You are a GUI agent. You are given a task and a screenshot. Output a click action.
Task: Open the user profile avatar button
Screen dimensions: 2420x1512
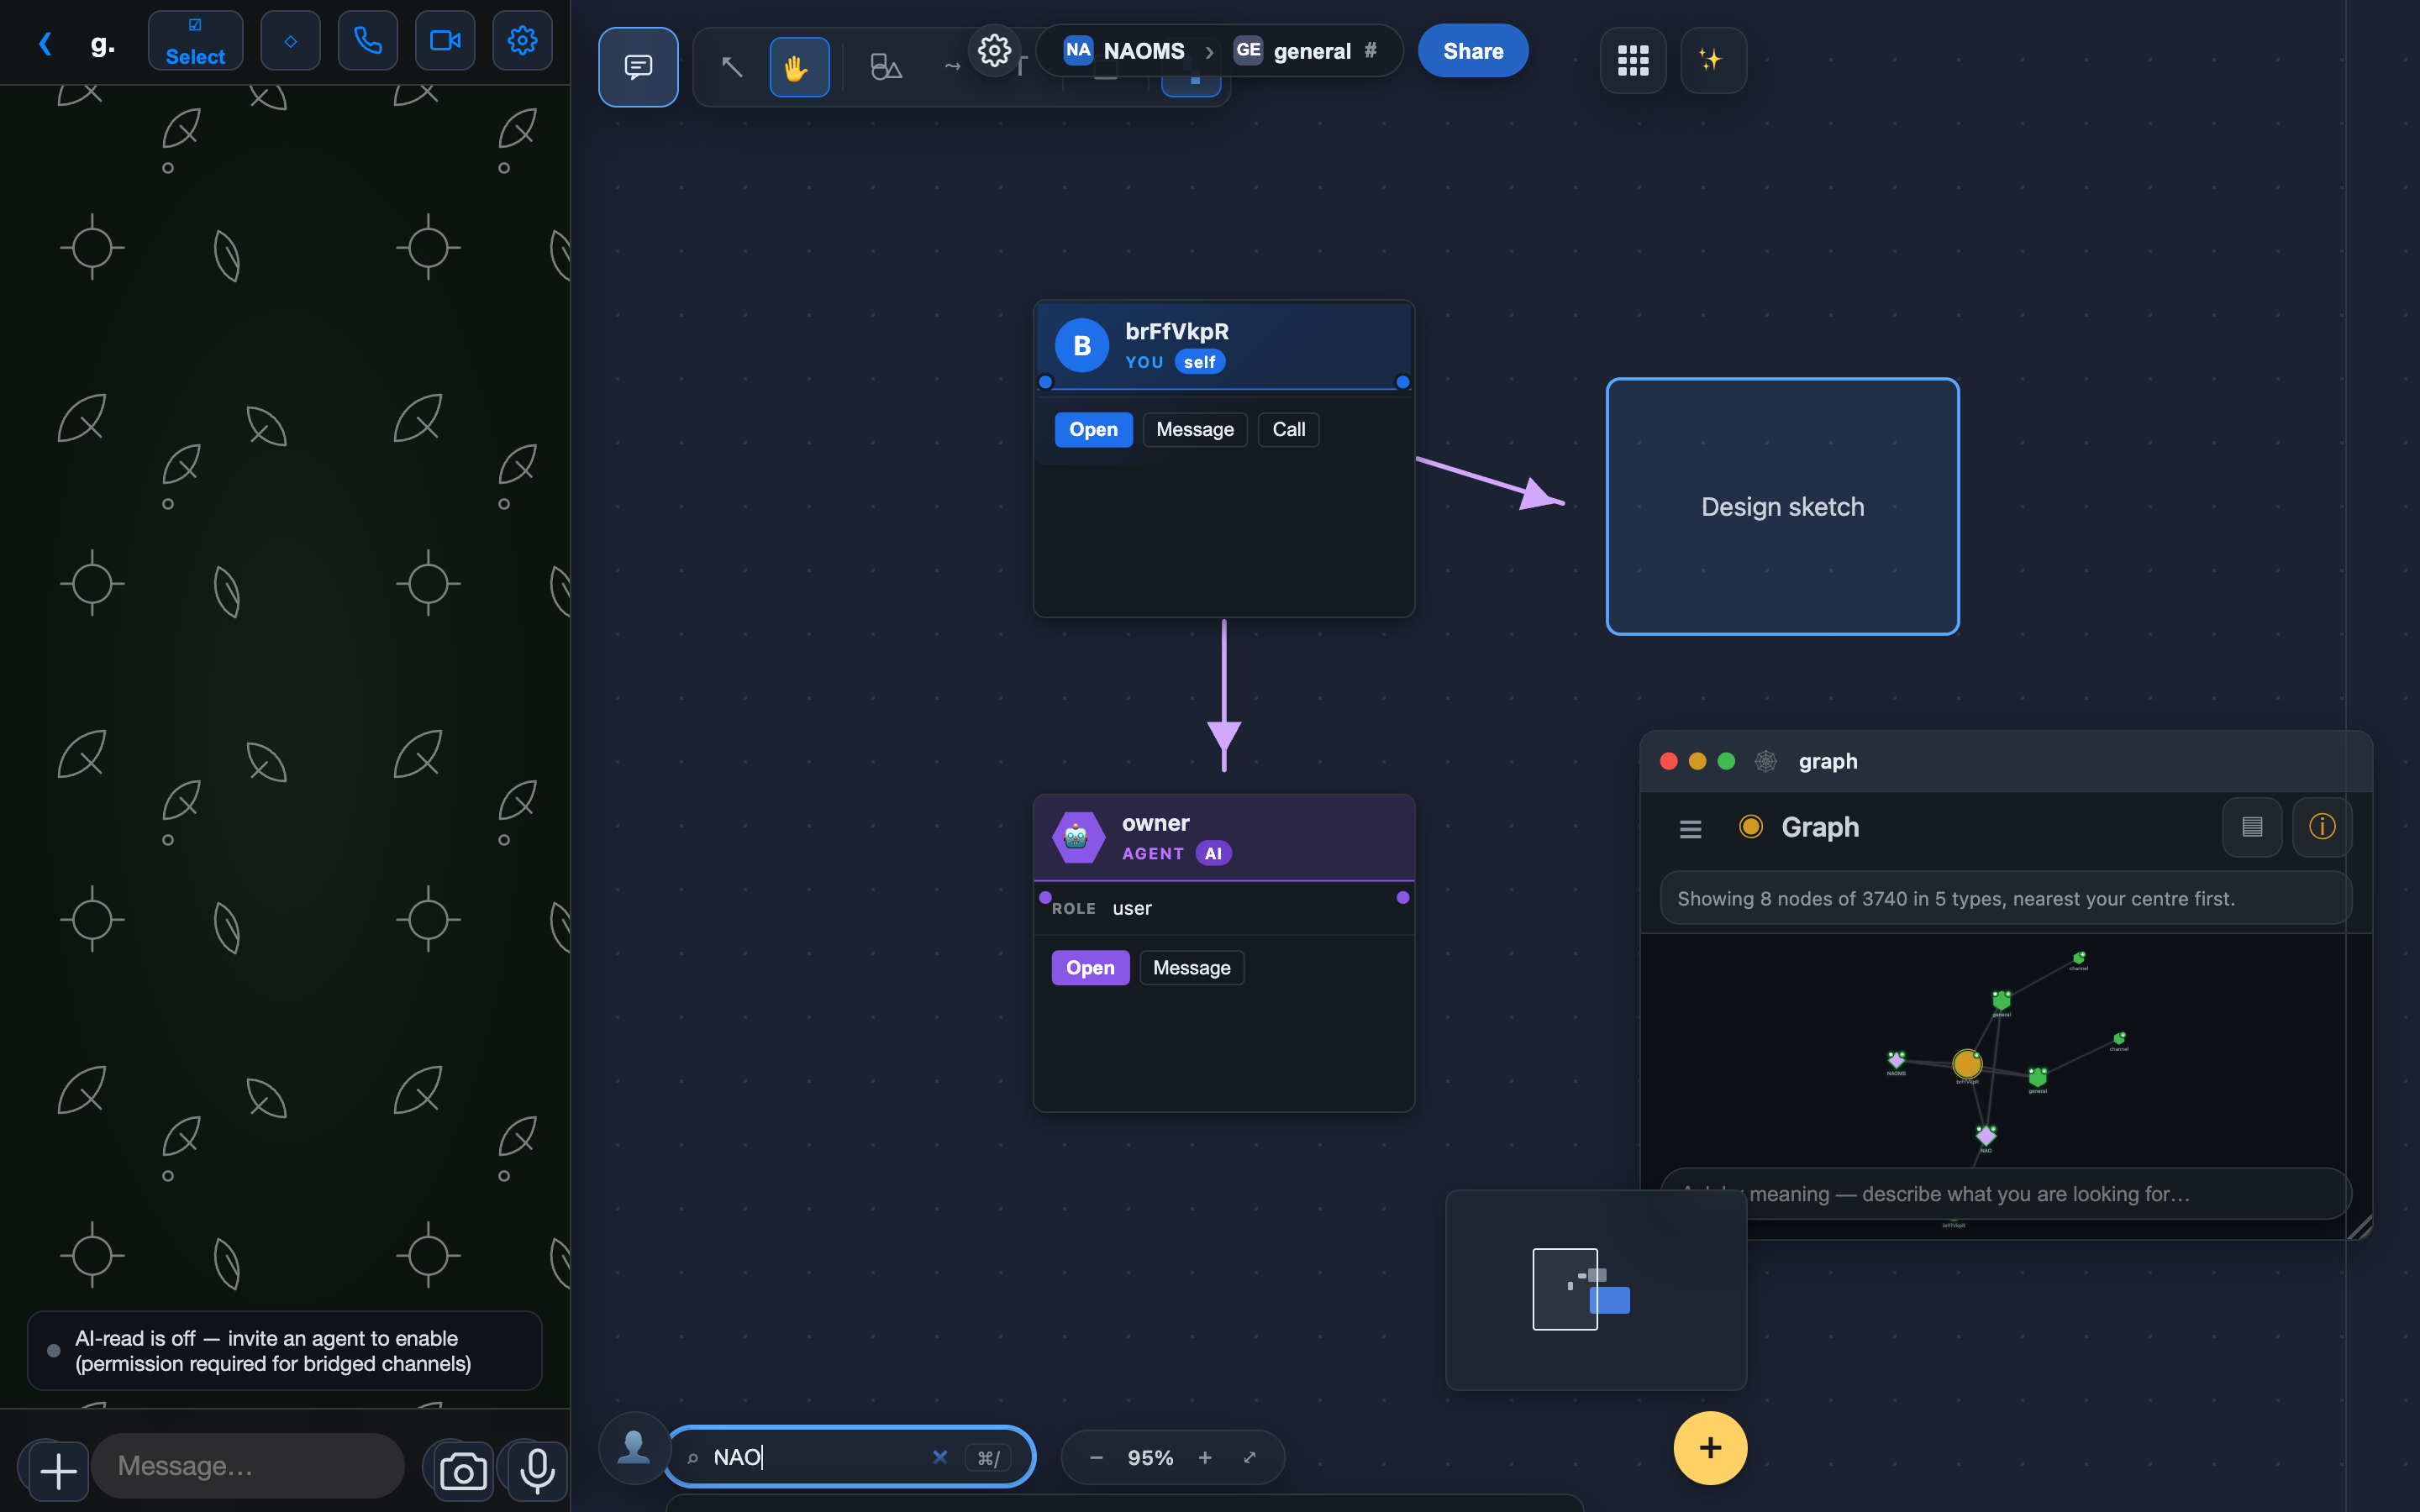(634, 1447)
